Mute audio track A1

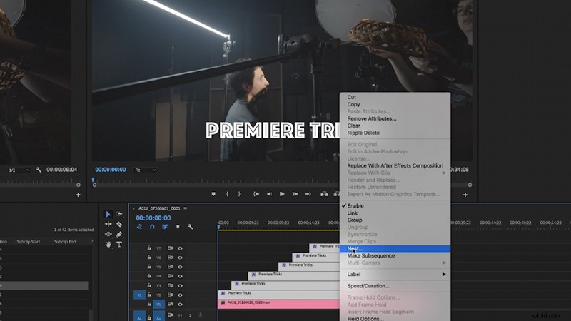click(x=180, y=315)
